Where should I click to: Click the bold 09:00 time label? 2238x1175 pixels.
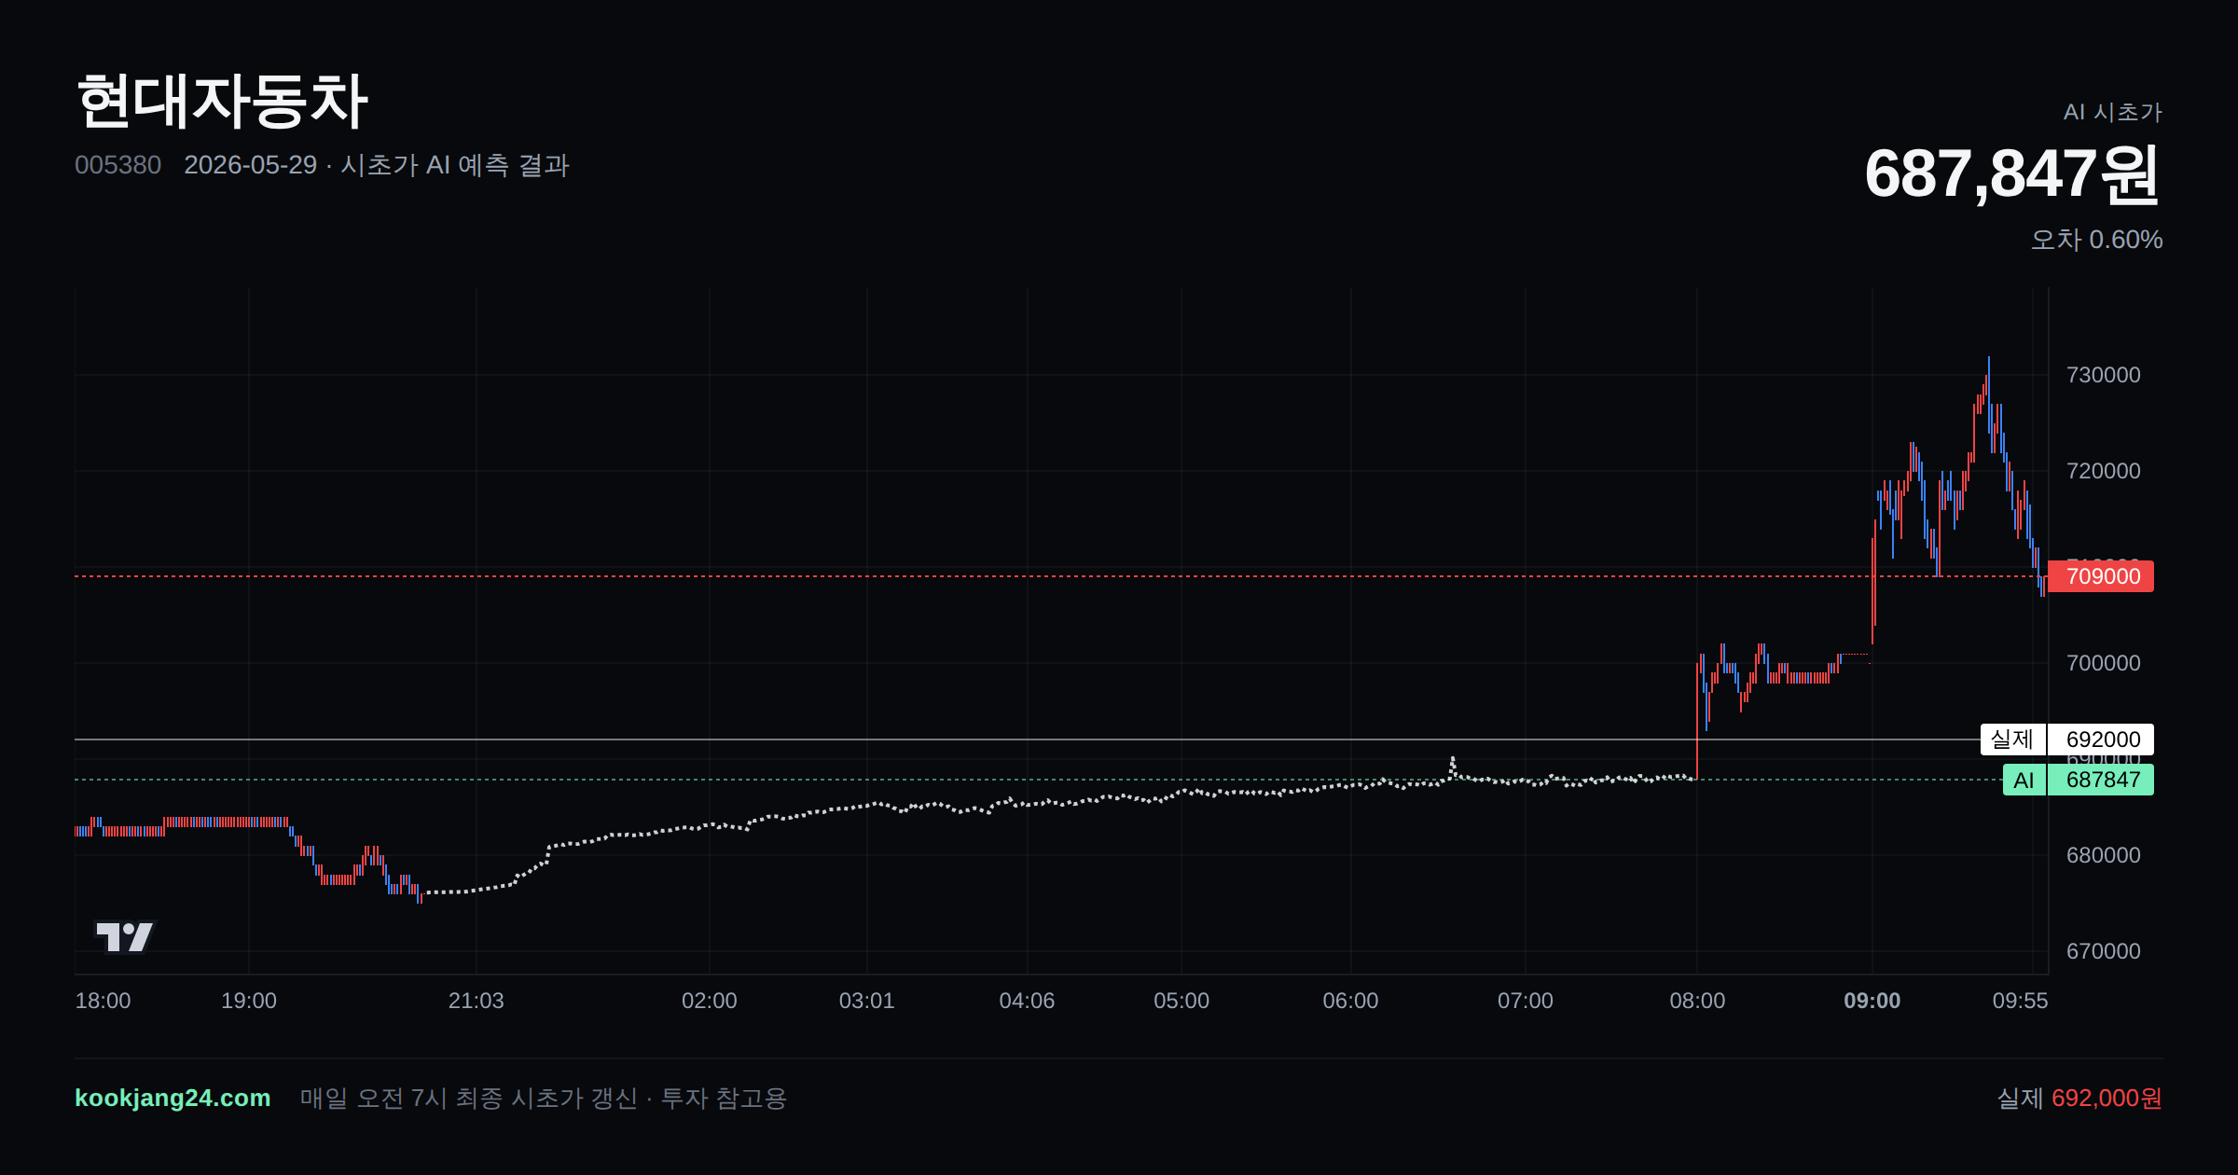coord(1872,1001)
